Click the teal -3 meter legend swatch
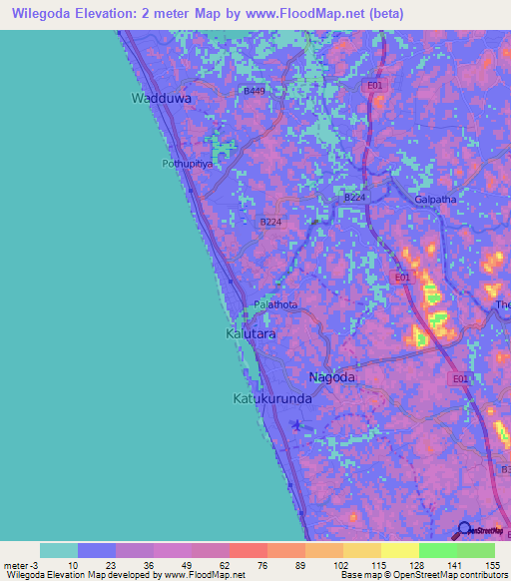The image size is (511, 581). tap(59, 551)
